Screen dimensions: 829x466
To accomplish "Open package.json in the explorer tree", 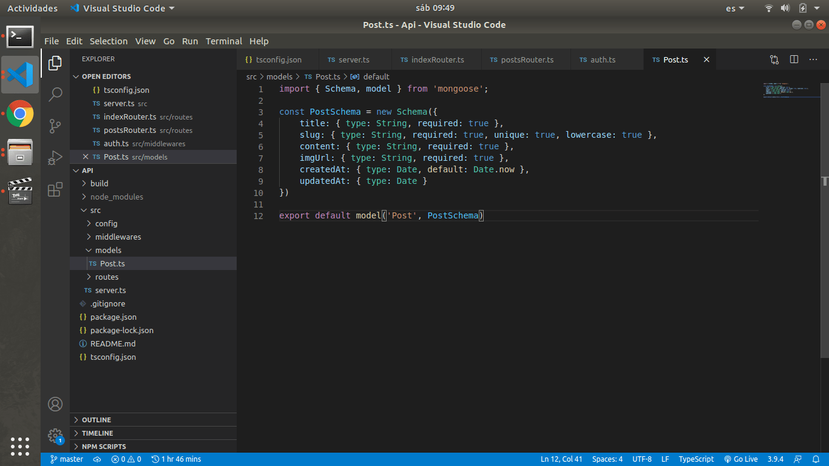I will click(113, 317).
